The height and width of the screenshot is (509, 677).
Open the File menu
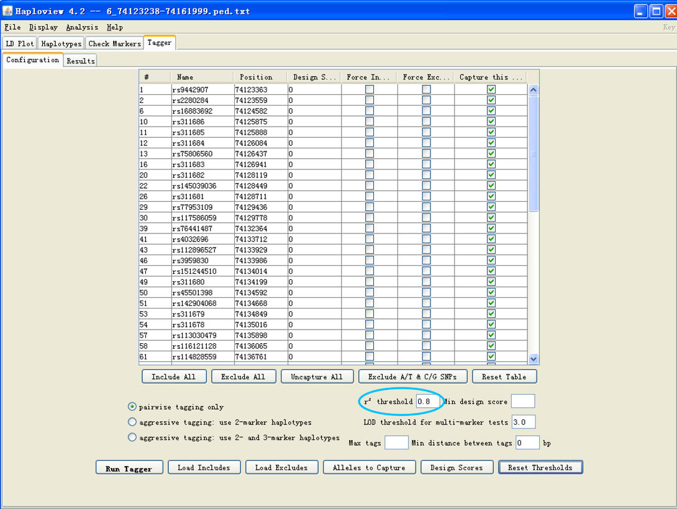12,27
